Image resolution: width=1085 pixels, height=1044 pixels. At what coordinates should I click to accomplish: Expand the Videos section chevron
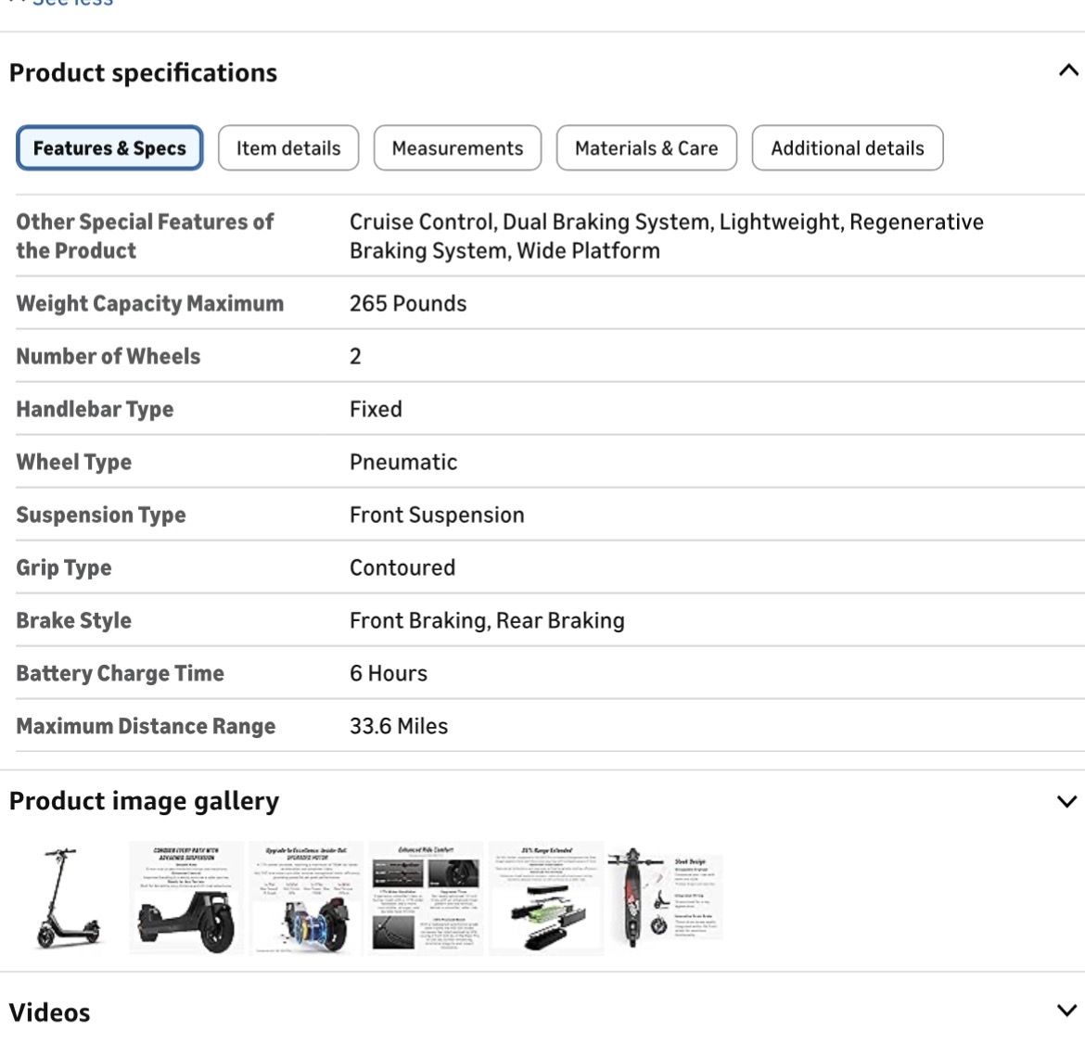coord(1067,1011)
